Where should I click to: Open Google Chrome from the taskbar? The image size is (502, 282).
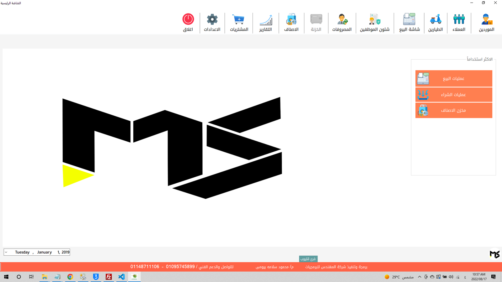(70, 277)
